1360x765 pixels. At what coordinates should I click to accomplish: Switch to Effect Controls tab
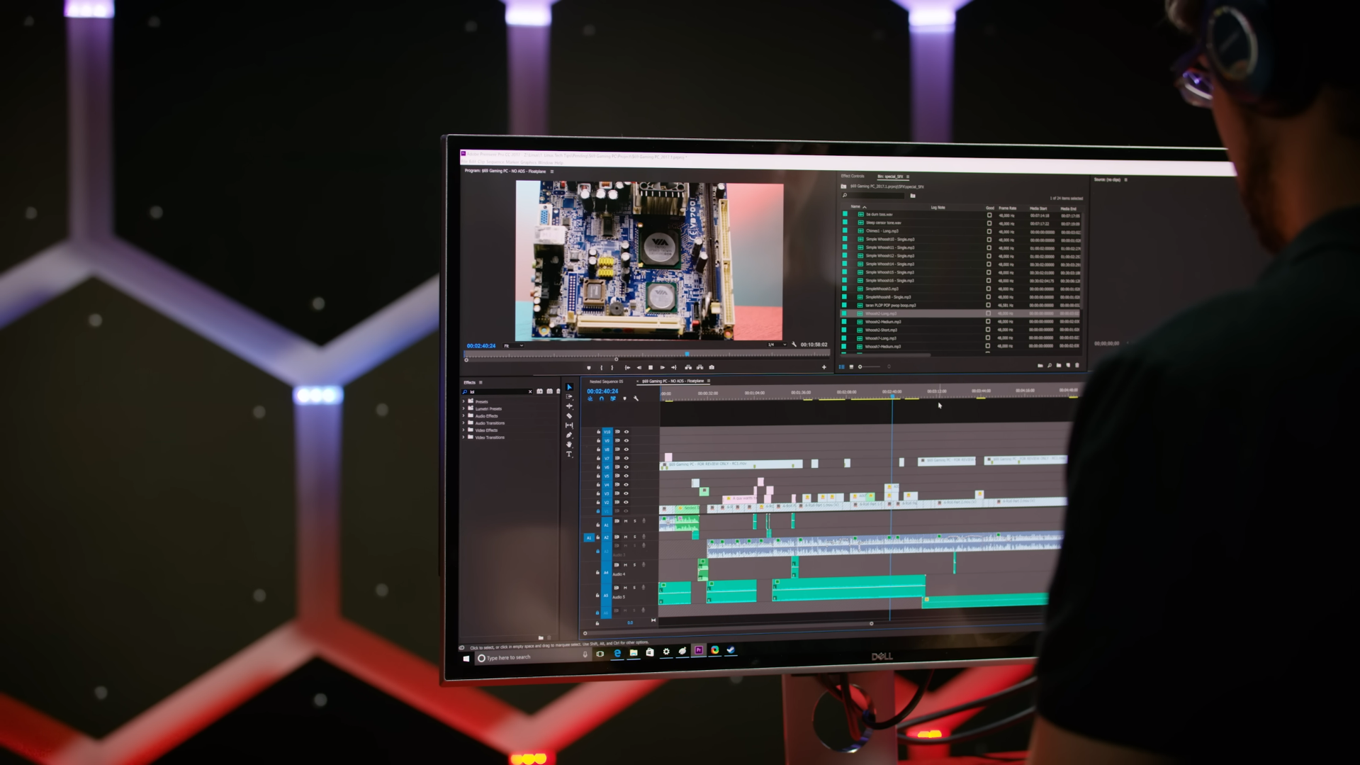coord(853,176)
